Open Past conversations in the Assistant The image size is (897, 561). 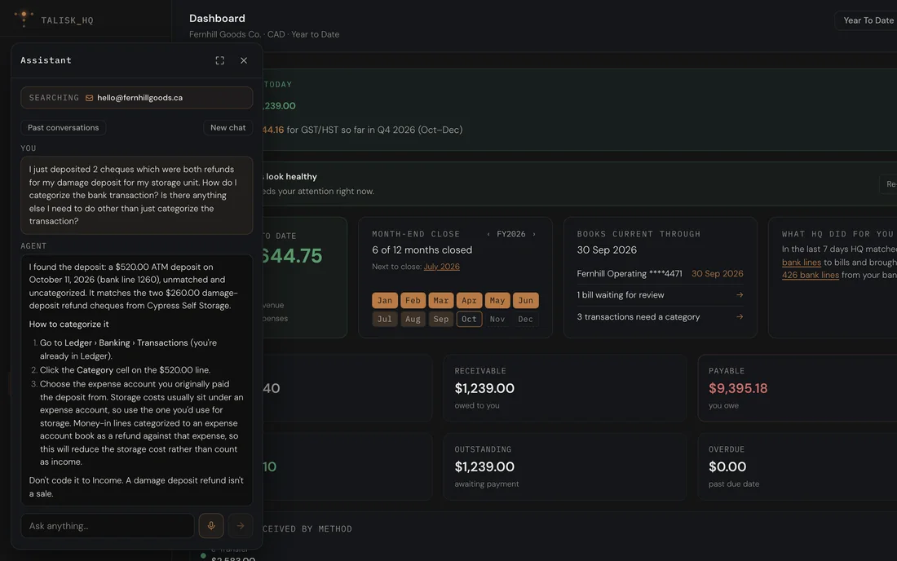click(x=63, y=127)
